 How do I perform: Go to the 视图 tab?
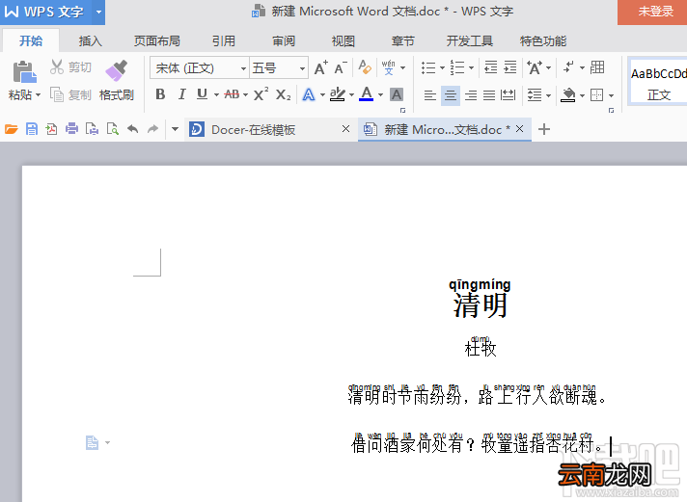click(x=343, y=41)
